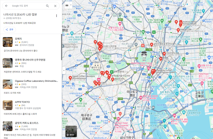This screenshot has width=213, height=139.
Task: Click the magnifier search icon
Action: click(47, 6)
